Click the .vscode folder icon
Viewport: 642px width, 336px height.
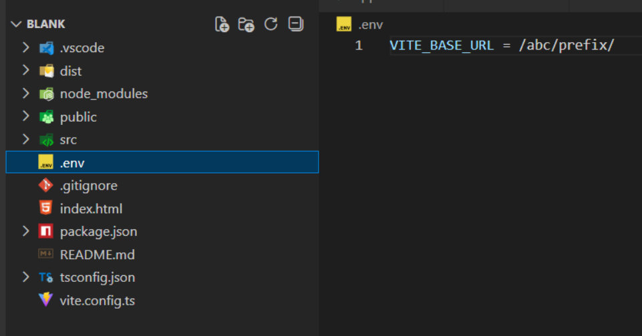[x=46, y=48]
